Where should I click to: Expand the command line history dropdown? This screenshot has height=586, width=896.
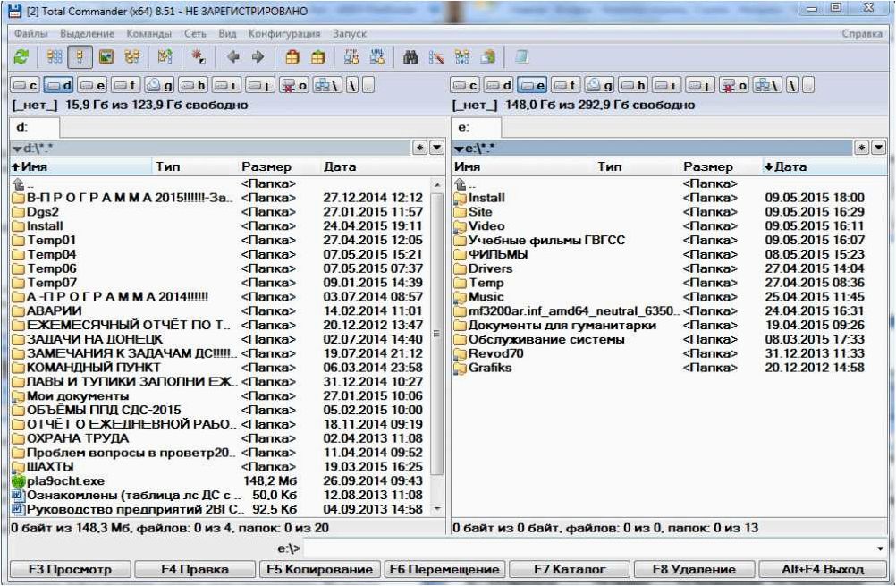click(x=880, y=548)
